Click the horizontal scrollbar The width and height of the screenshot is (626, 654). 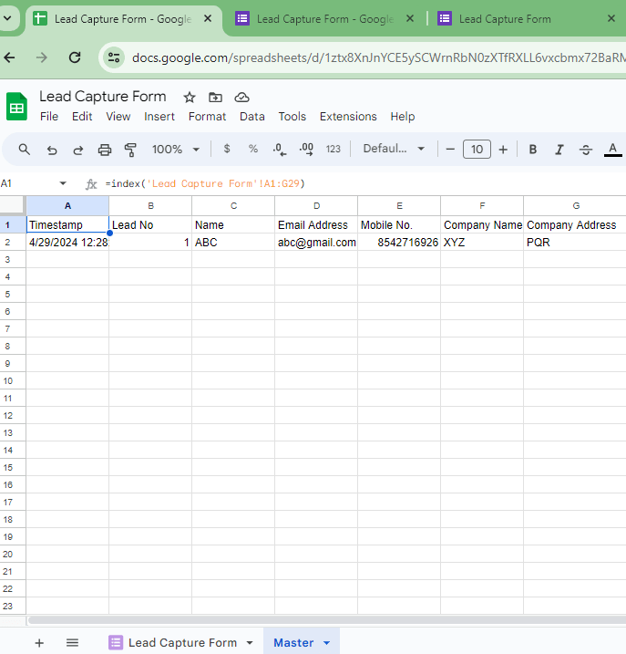point(327,620)
